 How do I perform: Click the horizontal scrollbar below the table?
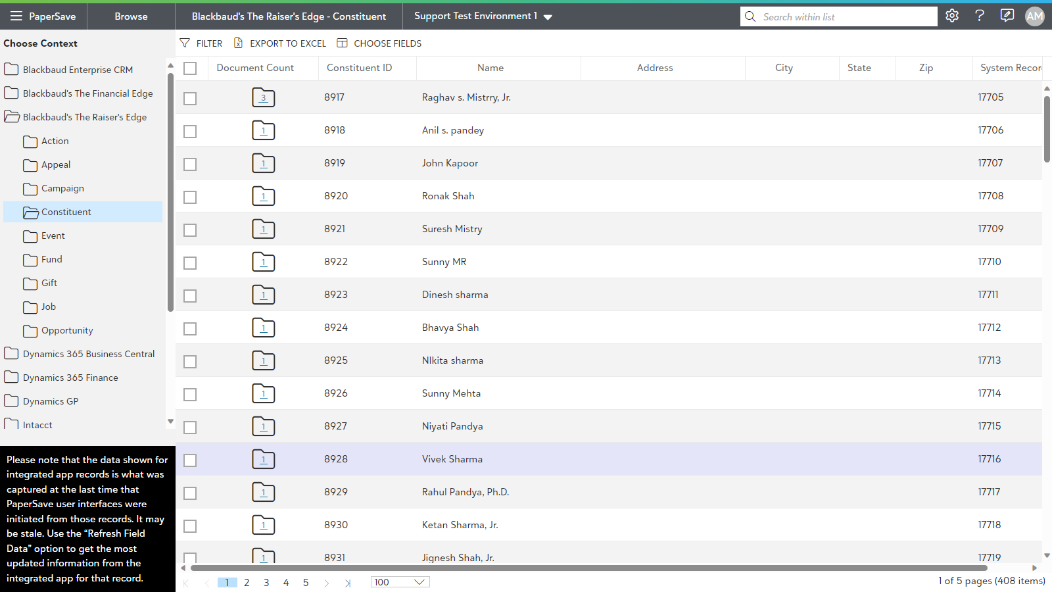click(x=588, y=568)
